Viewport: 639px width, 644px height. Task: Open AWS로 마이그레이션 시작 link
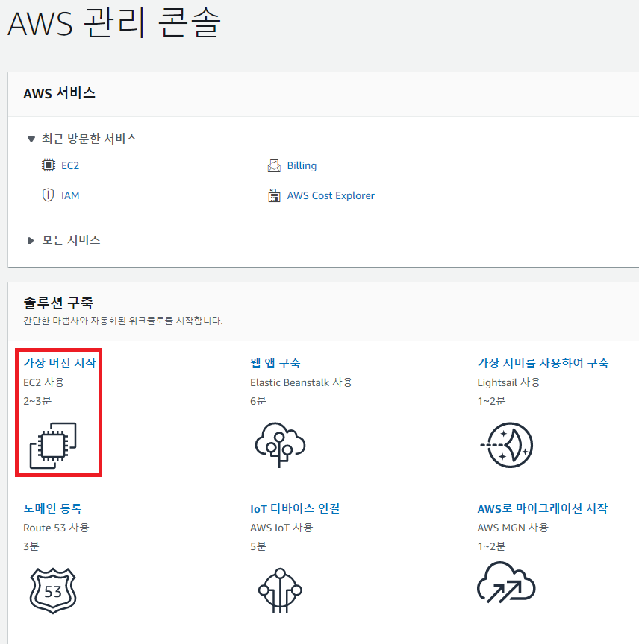(542, 508)
